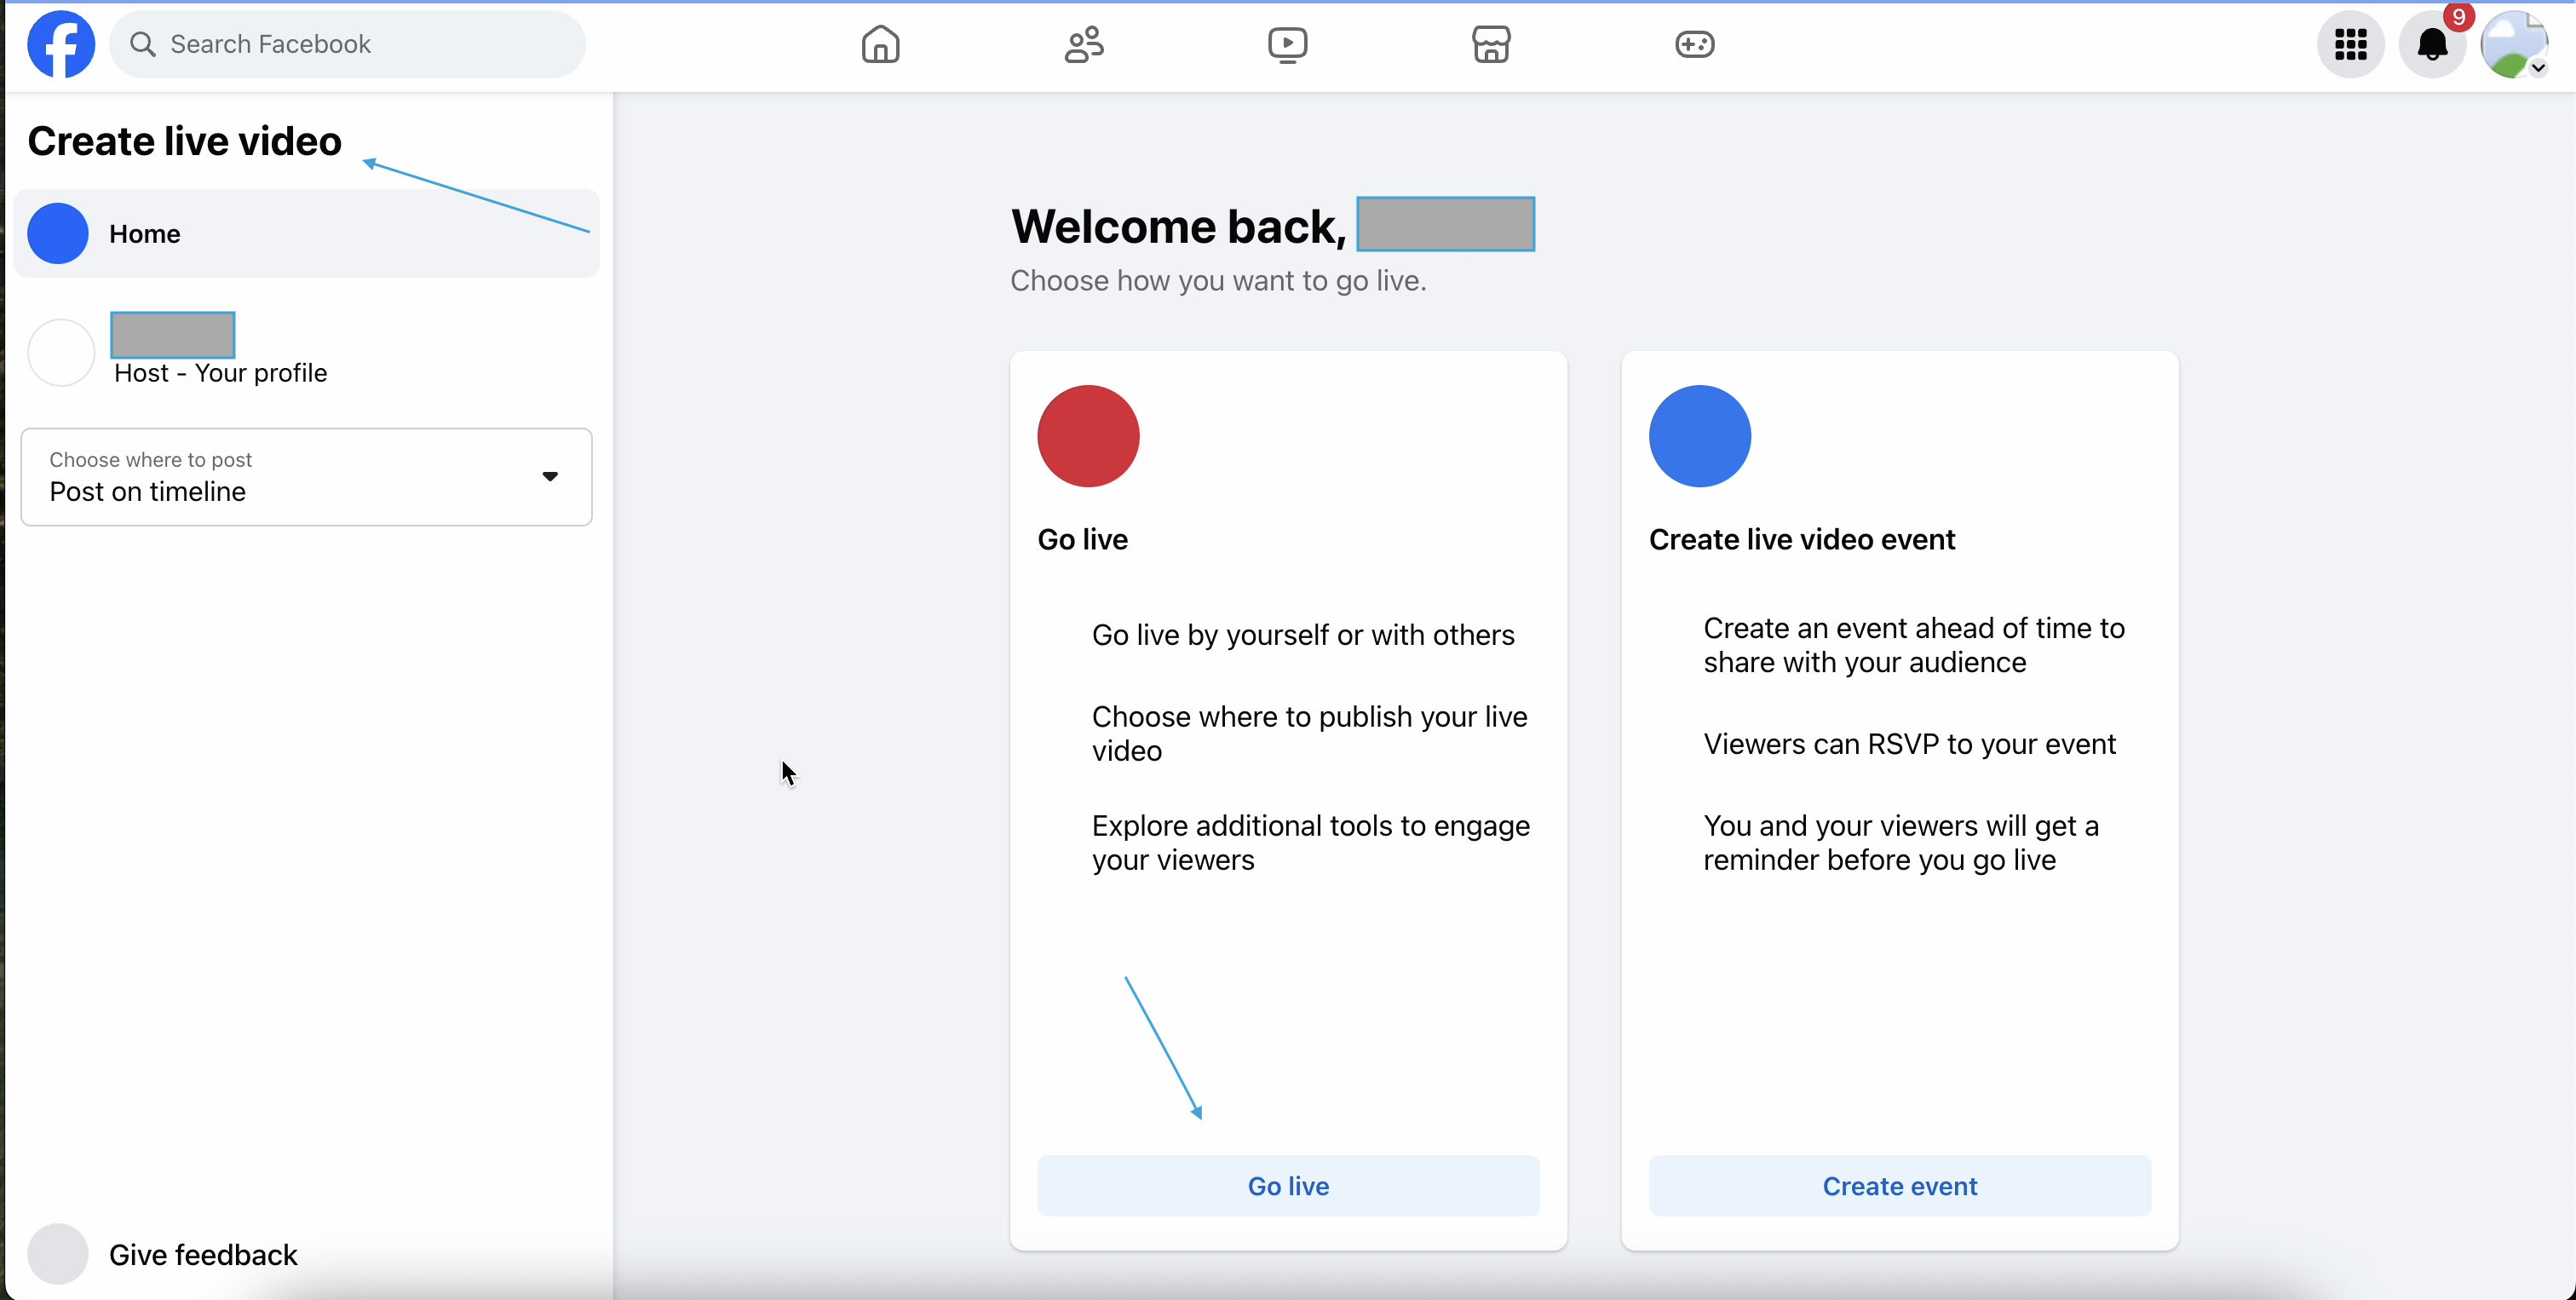Screen dimensions: 2576x1300
Task: Click the Give feedback circle icon
Action: pos(58,1254)
